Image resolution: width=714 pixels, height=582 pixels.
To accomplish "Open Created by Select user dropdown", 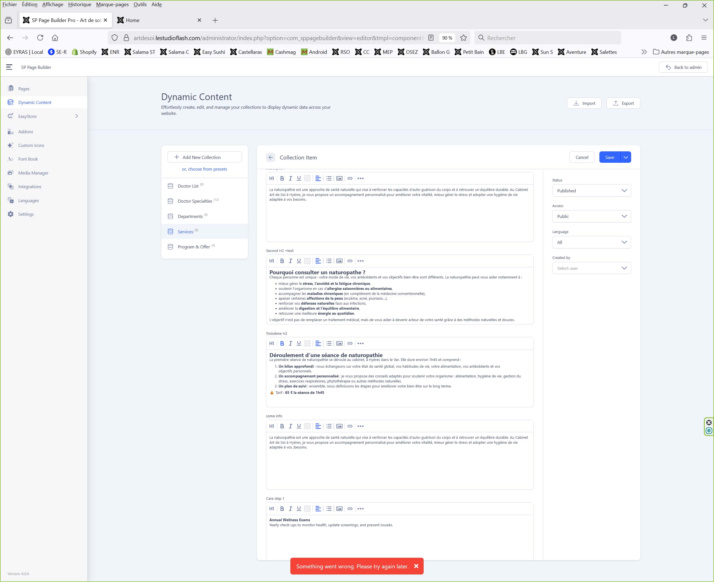I will 591,268.
